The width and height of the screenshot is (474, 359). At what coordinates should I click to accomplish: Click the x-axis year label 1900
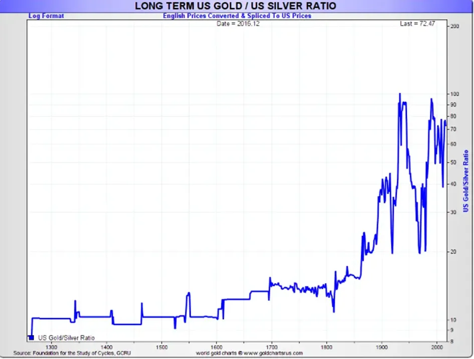click(382, 347)
